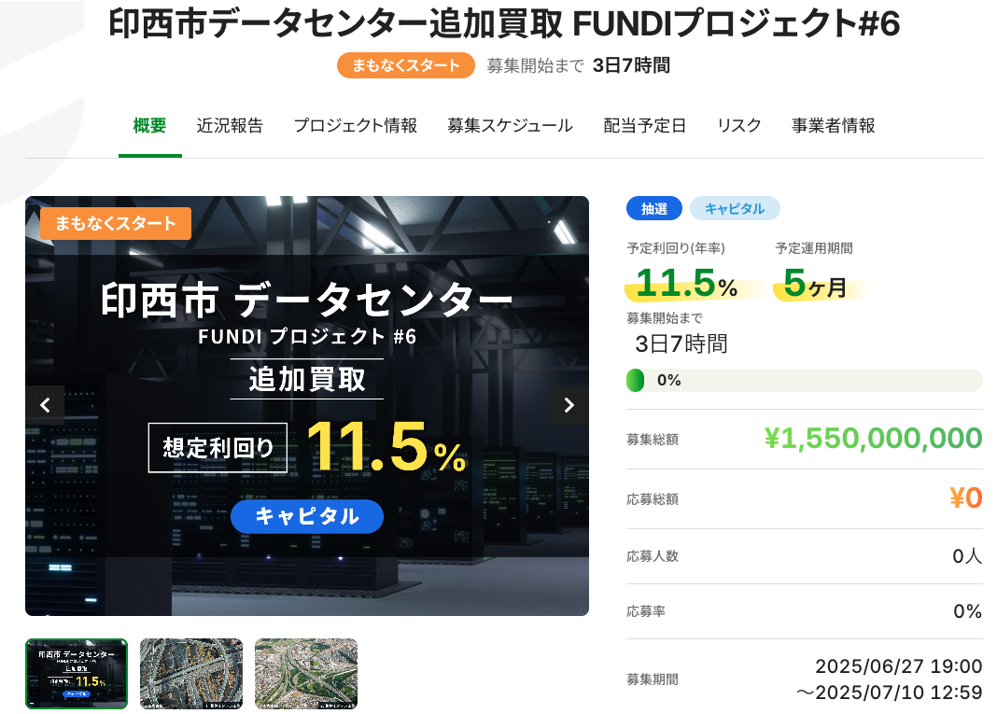997x714 pixels.
Task: Click the end date ～2025/07/10 12:59
Action: point(890,693)
